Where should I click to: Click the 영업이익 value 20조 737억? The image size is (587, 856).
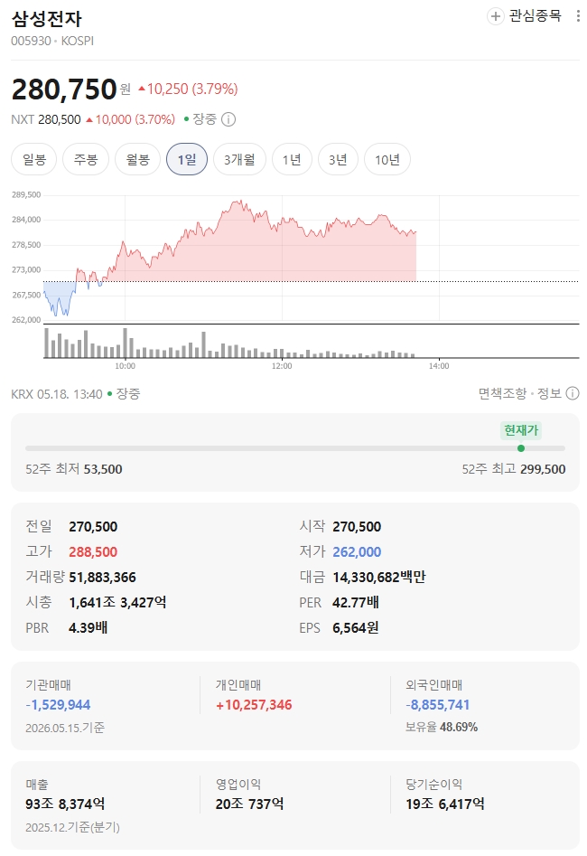(249, 804)
